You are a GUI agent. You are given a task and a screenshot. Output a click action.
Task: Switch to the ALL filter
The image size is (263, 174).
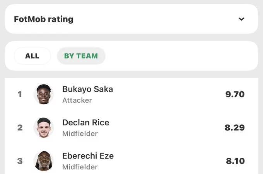32,56
